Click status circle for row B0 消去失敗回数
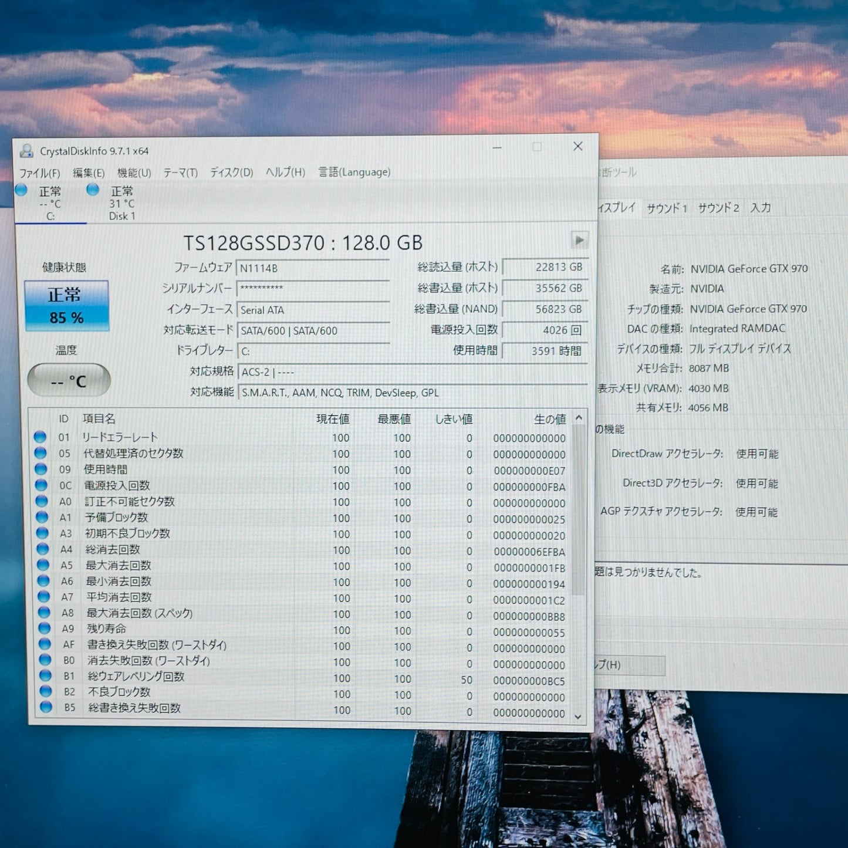848x848 pixels. tap(45, 660)
